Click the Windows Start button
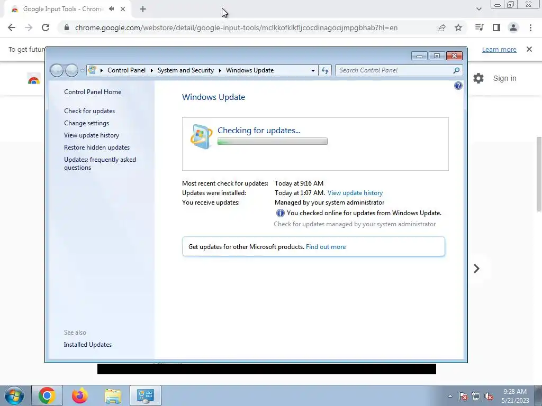This screenshot has height=406, width=542. coord(14,395)
